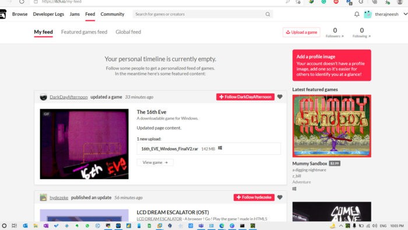Click the '56 minutes ago' timestamp
This screenshot has width=408, height=230.
pos(128,198)
